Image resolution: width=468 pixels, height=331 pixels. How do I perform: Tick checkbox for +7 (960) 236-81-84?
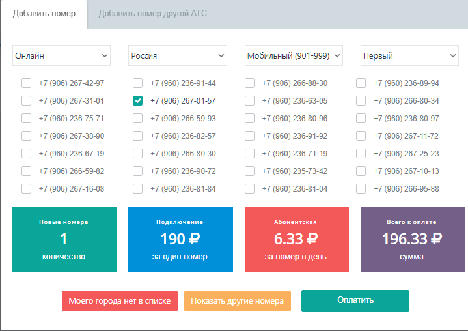137,189
